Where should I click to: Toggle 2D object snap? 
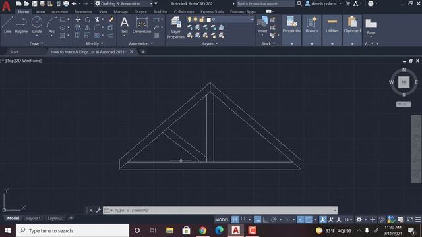tap(309, 219)
